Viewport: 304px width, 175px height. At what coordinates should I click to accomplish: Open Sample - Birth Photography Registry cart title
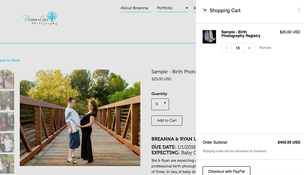click(240, 34)
